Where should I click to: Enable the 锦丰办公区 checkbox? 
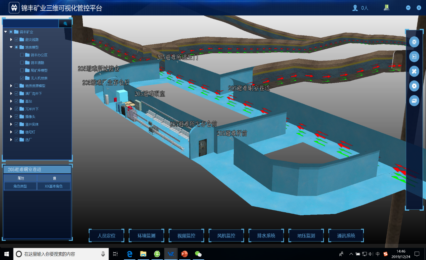22,55
